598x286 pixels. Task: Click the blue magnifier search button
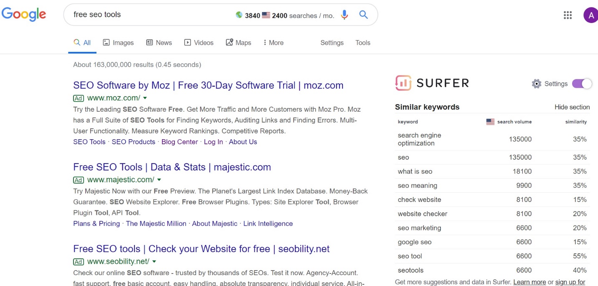[364, 15]
